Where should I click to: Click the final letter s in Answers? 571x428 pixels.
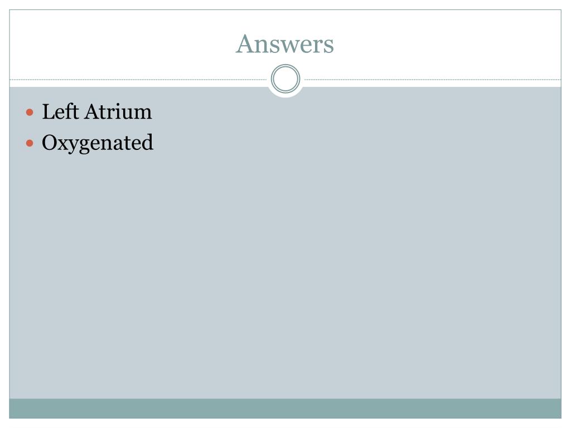pos(329,47)
